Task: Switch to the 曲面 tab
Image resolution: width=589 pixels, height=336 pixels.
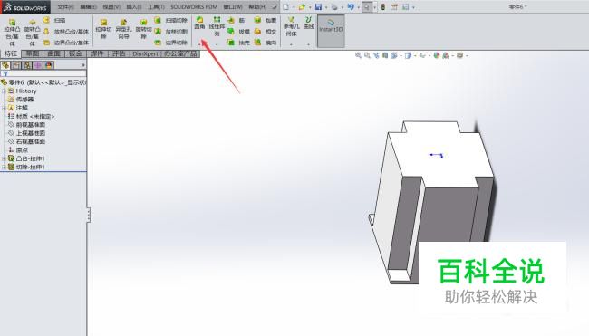Action: pyautogui.click(x=53, y=53)
